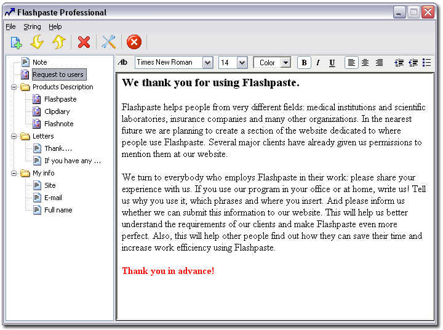The image size is (443, 330).
Task: Select the Flashnote tree item
Action: pos(59,124)
